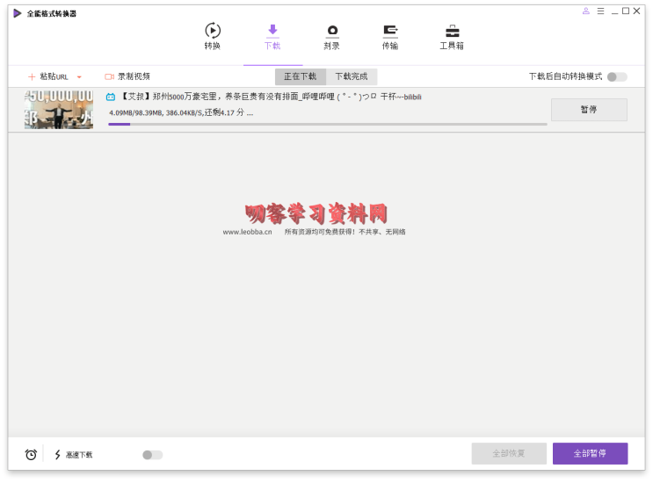The width and height of the screenshot is (653, 483).
Task: Open the hamburger menu in title bar
Action: (600, 11)
